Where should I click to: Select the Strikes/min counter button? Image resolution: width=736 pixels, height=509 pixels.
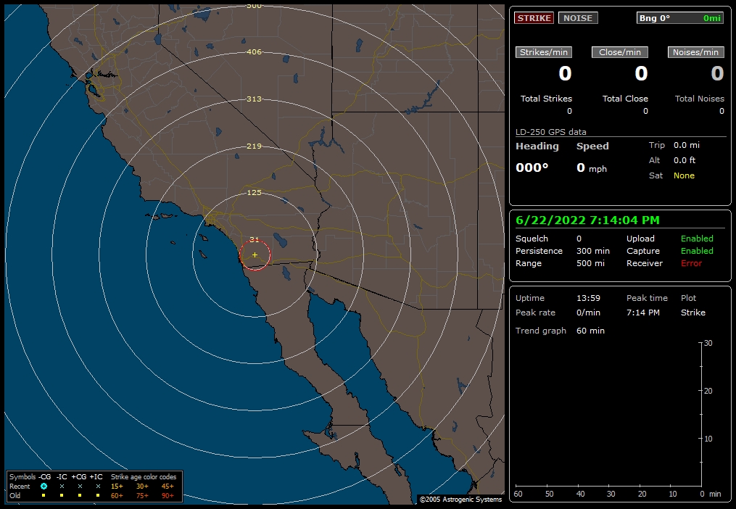point(544,52)
